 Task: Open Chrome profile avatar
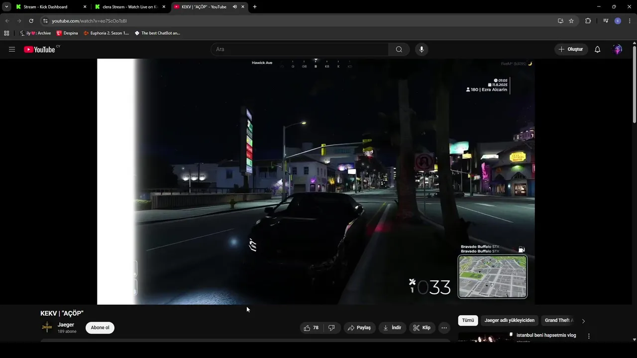[618, 21]
